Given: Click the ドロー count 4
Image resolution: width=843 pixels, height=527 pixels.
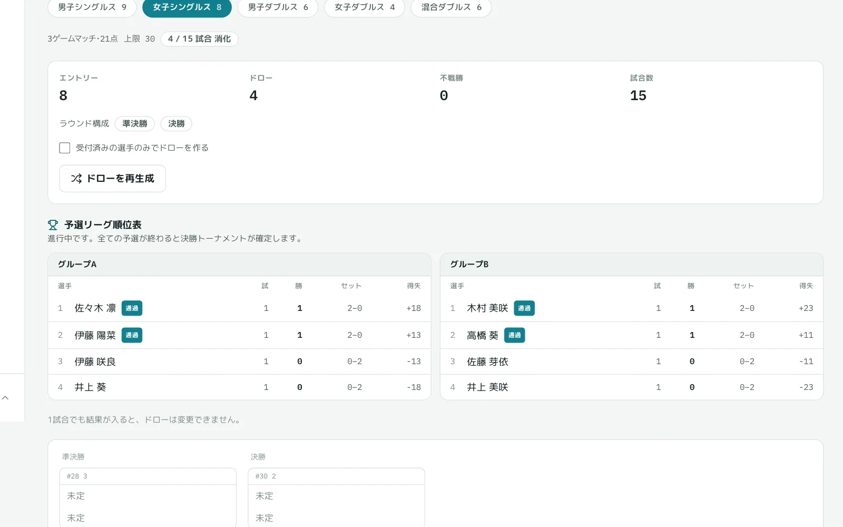Looking at the screenshot, I should 253,96.
